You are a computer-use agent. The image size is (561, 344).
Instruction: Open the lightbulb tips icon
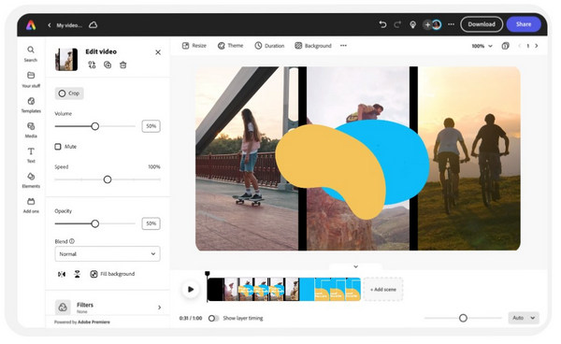tap(412, 24)
